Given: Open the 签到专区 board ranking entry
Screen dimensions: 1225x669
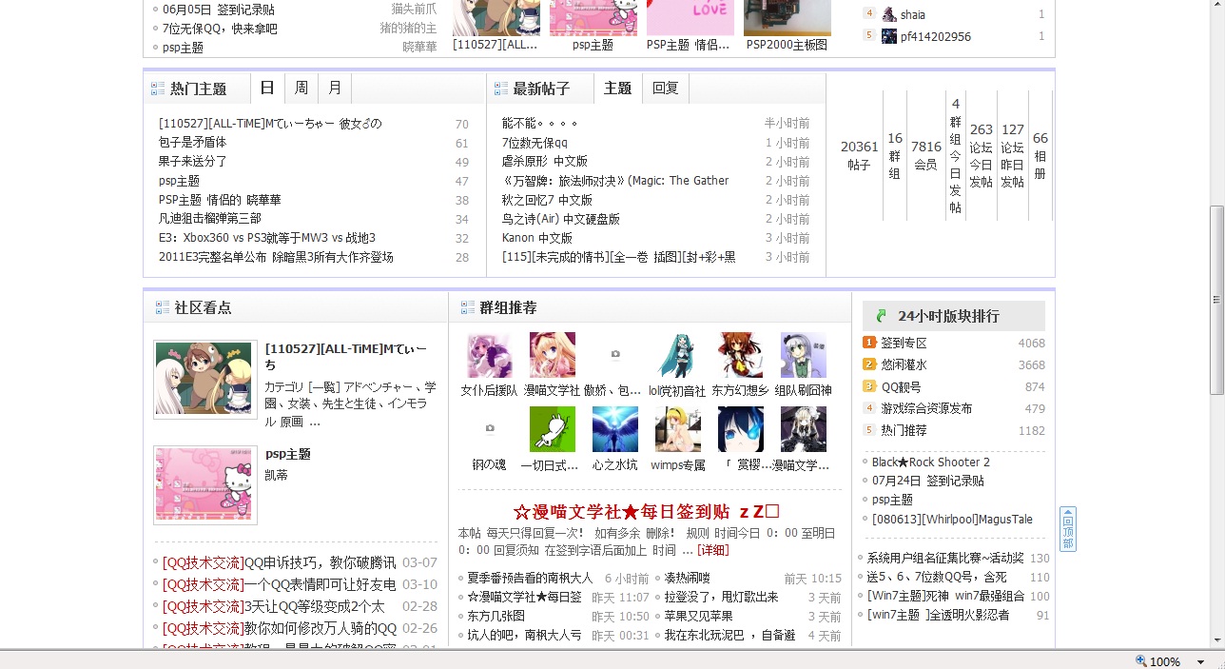Looking at the screenshot, I should tap(904, 343).
